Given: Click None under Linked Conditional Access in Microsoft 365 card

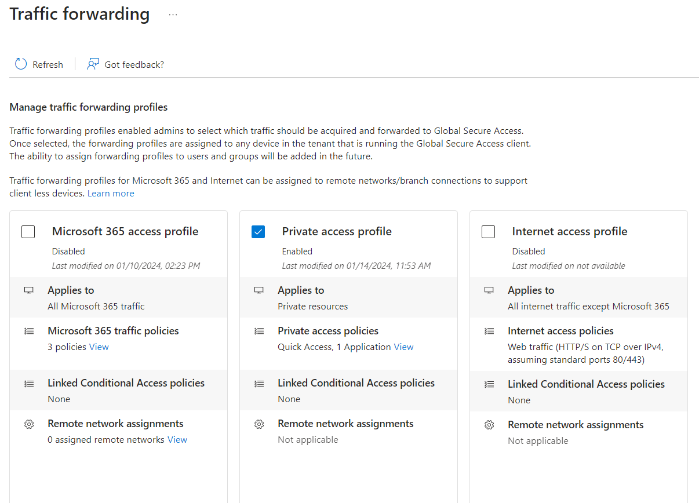Looking at the screenshot, I should tap(59, 399).
